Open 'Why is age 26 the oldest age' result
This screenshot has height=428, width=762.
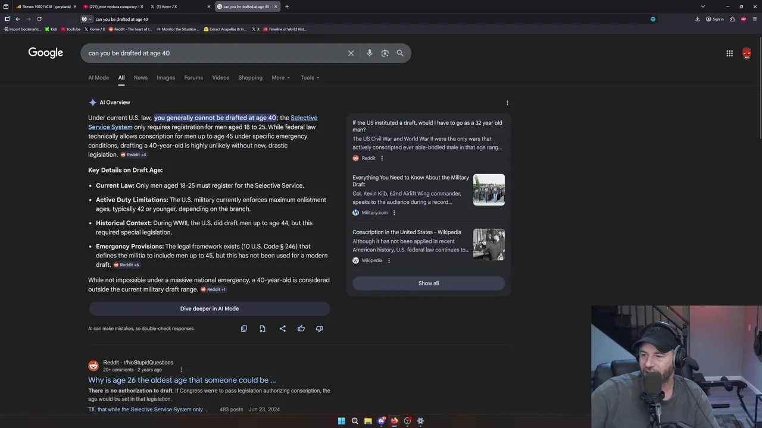182,380
